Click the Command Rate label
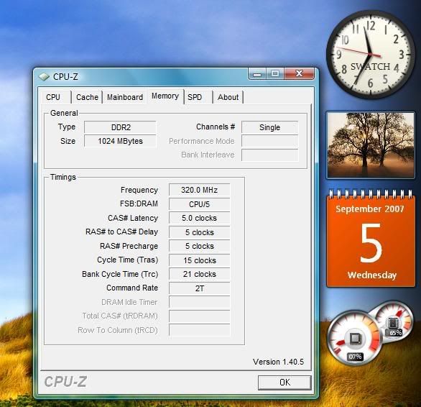The image size is (421, 407). 132,288
